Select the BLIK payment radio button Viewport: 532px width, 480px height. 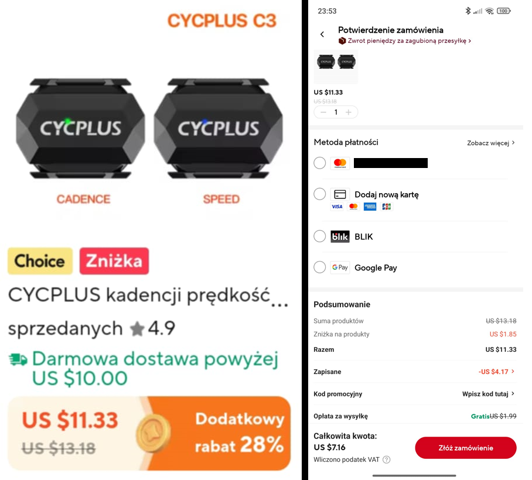(319, 236)
